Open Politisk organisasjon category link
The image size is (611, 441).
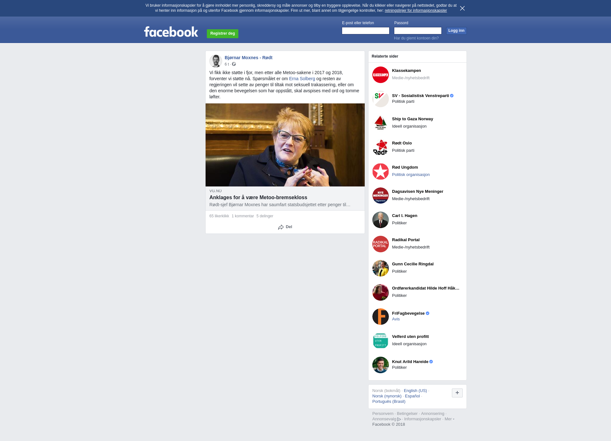411,175
